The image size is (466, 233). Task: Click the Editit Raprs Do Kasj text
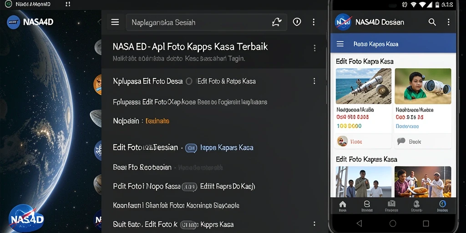tap(228, 186)
